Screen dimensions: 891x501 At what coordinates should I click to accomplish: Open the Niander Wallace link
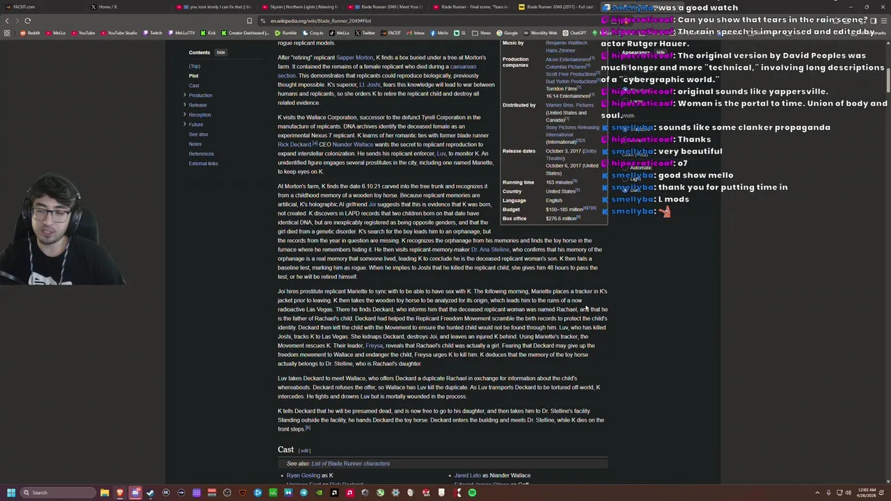(353, 145)
